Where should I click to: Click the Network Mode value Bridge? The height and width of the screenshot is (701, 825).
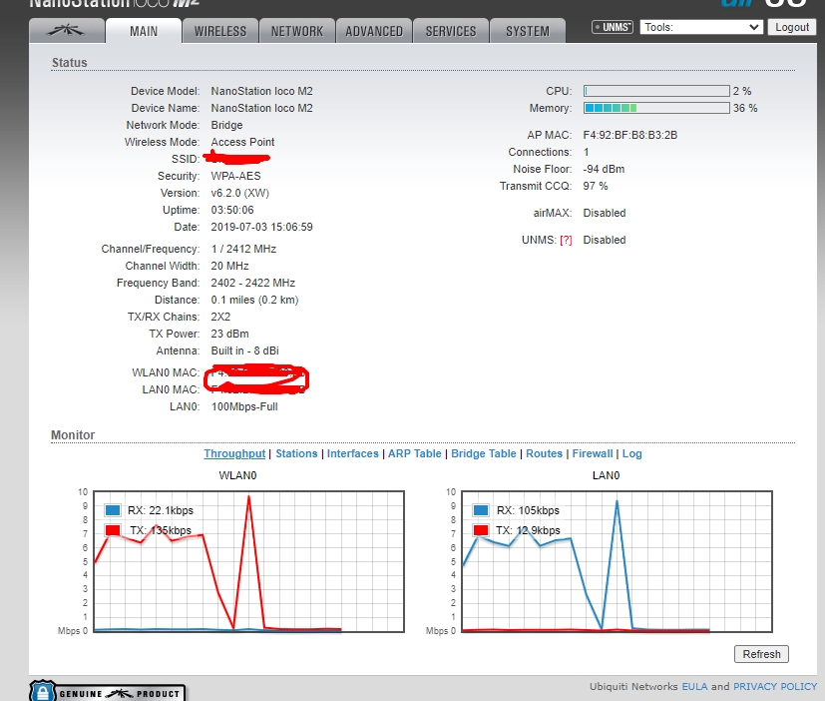pos(226,126)
